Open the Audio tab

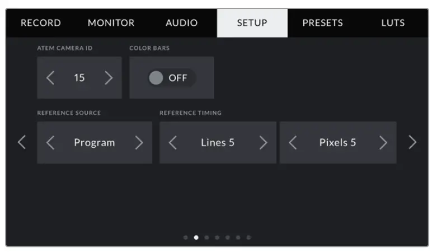[181, 23]
